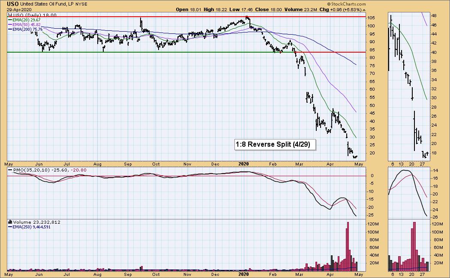Viewport: 450px width, 278px height.
Task: Click the EMA(50) 45.82 legend text
Action: [x=27, y=25]
